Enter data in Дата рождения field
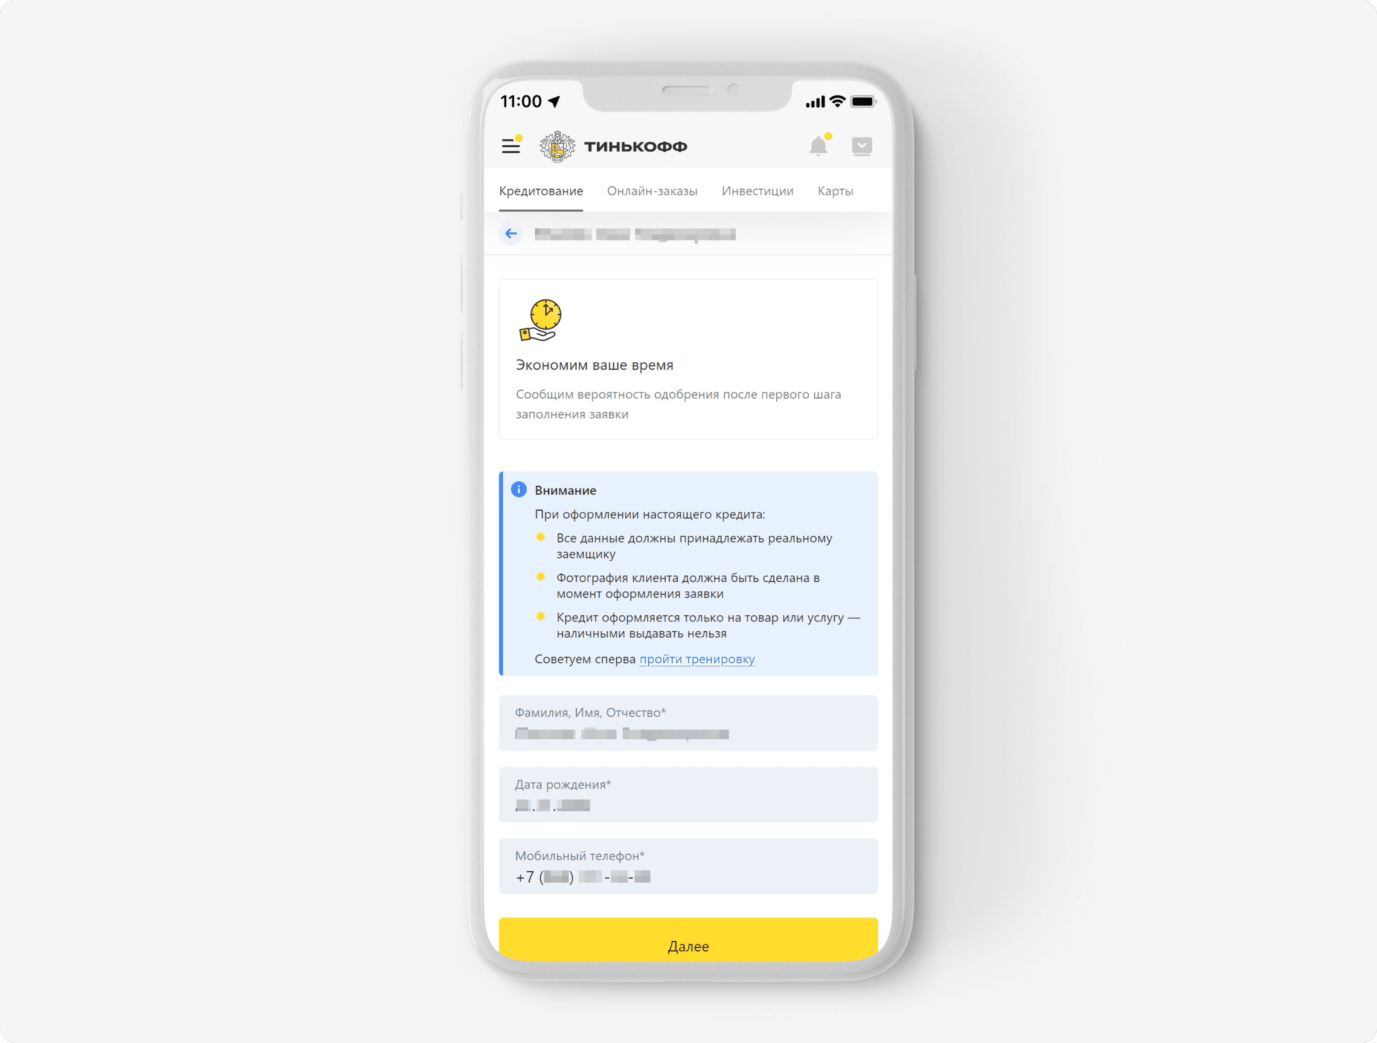This screenshot has width=1377, height=1043. pos(688,806)
